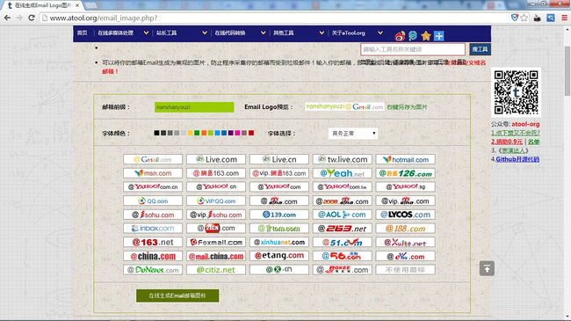Select the @mail.china.com logo

(216, 256)
